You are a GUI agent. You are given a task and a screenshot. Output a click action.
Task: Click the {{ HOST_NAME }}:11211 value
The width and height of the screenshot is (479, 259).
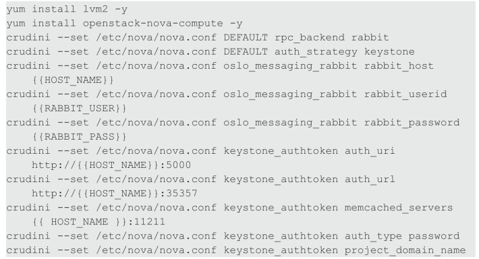[x=98, y=222]
